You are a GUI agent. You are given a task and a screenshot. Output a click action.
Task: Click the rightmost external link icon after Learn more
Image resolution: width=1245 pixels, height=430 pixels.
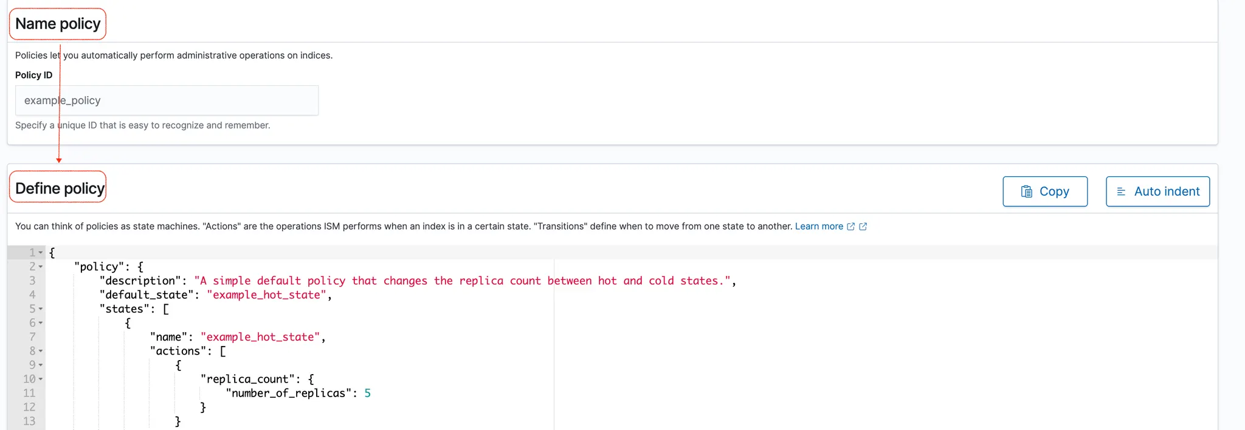[863, 226]
